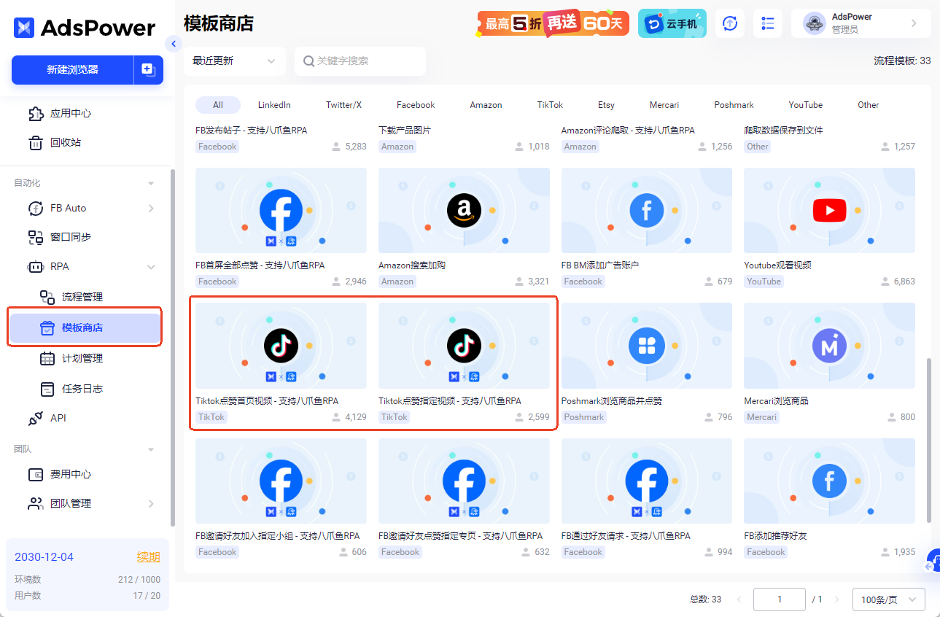This screenshot has height=617, width=940.
Task: Collapse the 团队 section arrow
Action: tap(151, 449)
